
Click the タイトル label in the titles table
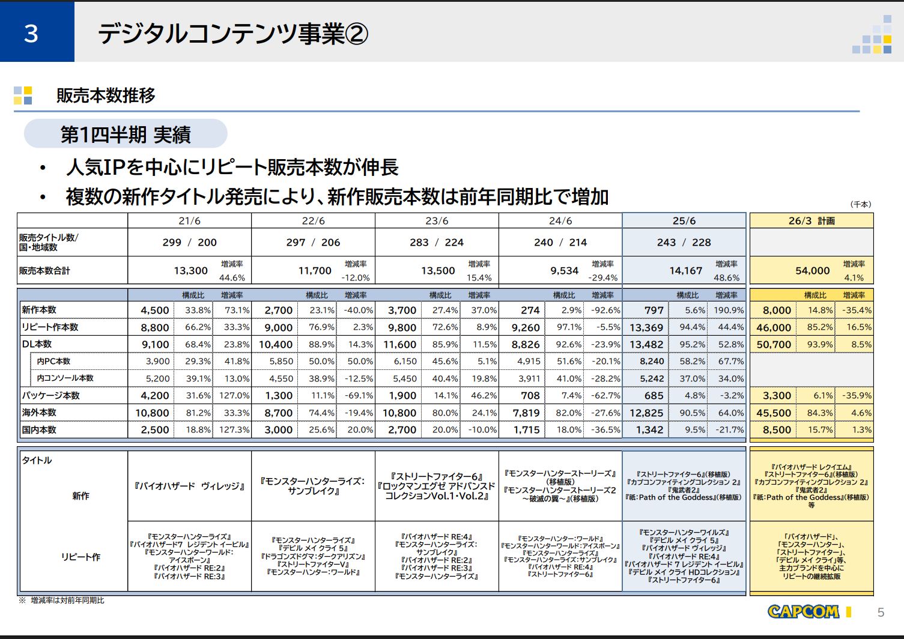coord(37,460)
